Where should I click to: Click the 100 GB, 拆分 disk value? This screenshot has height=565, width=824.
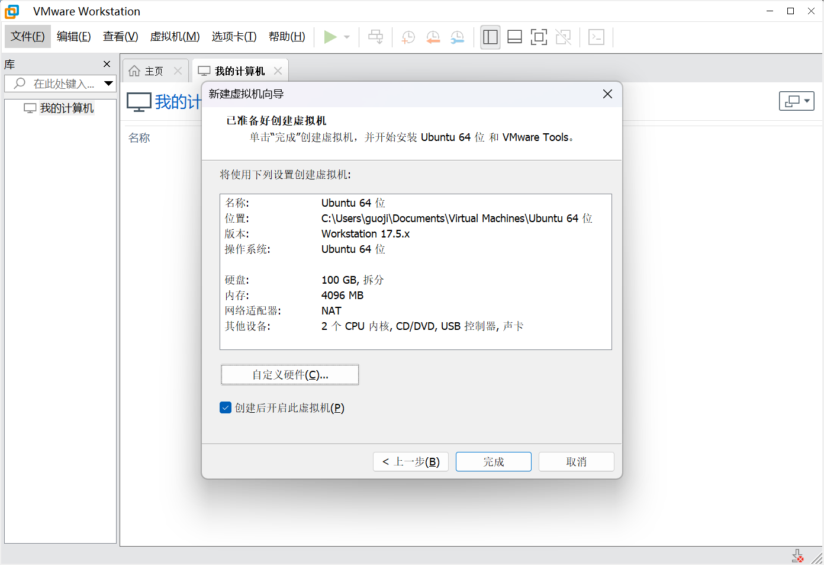(x=353, y=280)
